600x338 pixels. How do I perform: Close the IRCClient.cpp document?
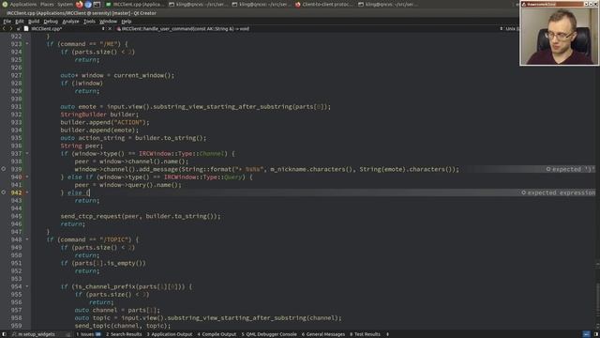tap(110, 28)
